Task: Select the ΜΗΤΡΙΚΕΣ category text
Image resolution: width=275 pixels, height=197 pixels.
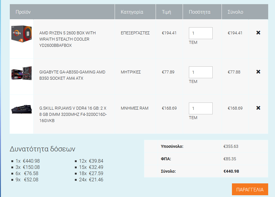Action: pos(131,72)
